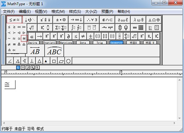Screen dimensions: 184x133
Task: Open the set theory ∉∩⊂ palette
Action: tap(107, 20)
